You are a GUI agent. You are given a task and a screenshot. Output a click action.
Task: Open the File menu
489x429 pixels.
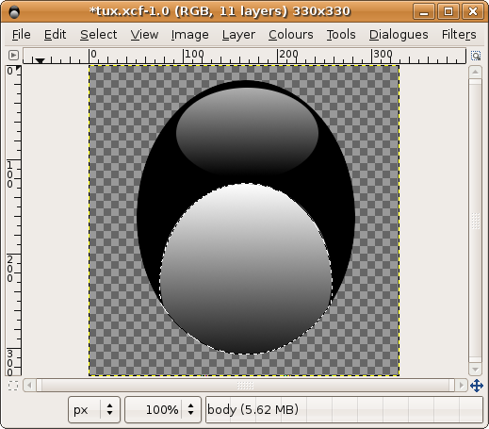click(x=21, y=35)
